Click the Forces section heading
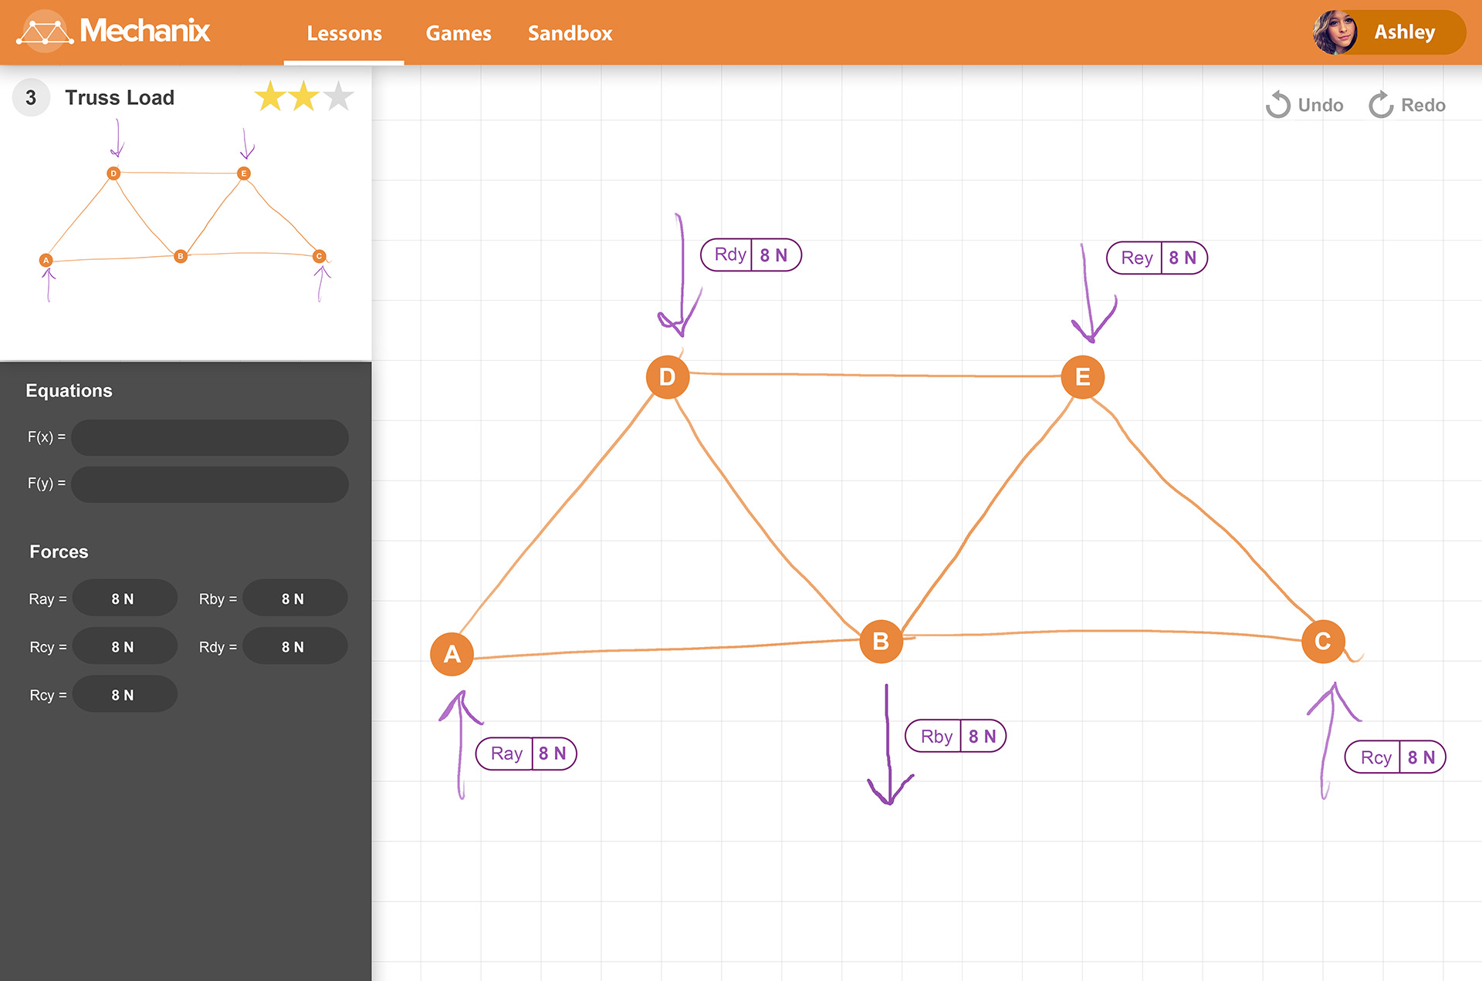This screenshot has width=1482, height=981. coord(59,551)
